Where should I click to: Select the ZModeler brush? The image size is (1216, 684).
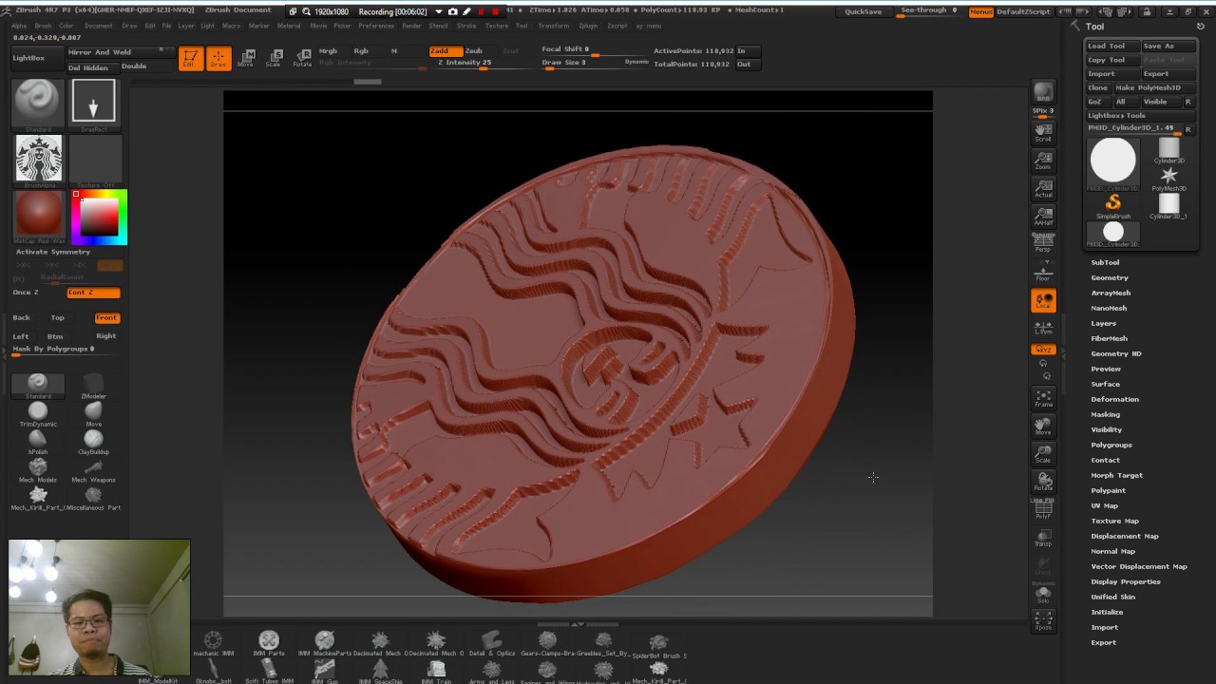pyautogui.click(x=93, y=386)
